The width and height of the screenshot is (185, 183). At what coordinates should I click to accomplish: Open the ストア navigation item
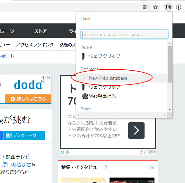coord(40,31)
